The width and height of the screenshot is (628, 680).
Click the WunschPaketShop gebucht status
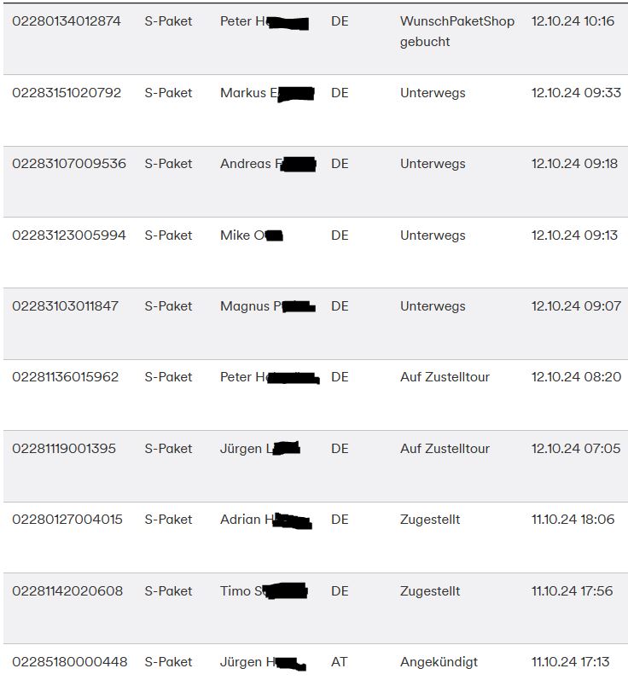456,31
